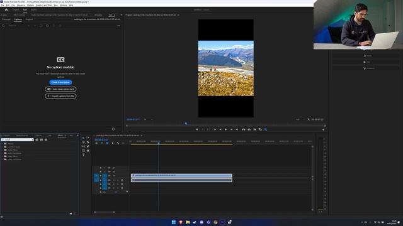
Task: Expand the Video Transitions folder
Action: (3, 159)
